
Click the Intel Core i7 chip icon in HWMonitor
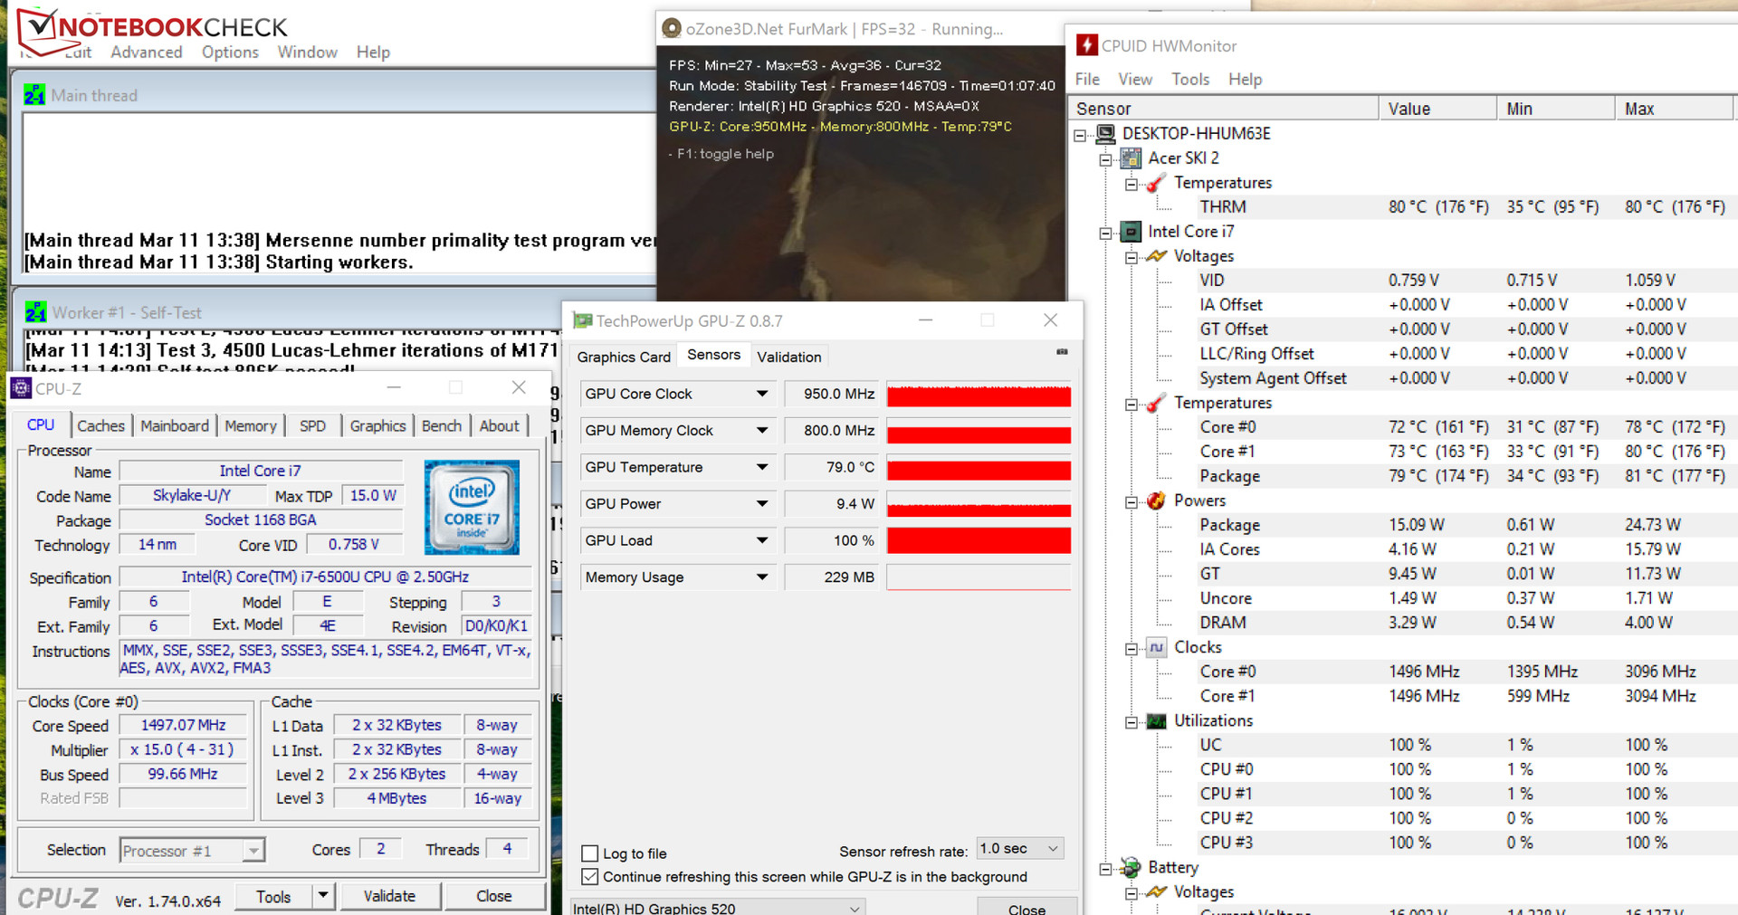pos(1131,232)
